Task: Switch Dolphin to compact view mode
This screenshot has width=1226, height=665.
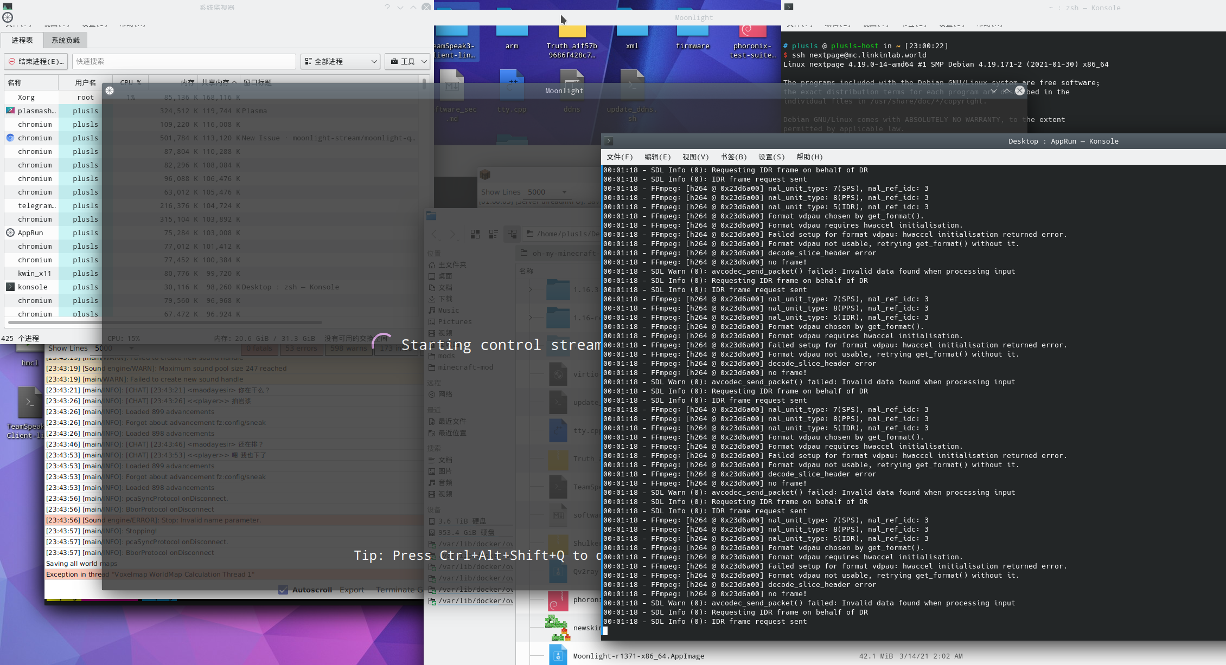Action: (494, 234)
